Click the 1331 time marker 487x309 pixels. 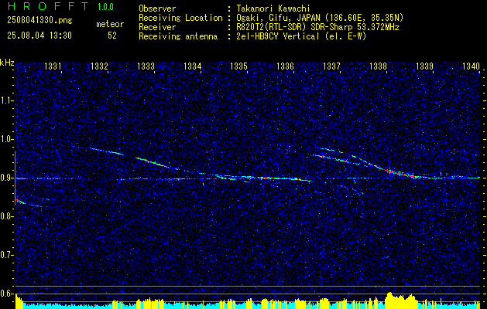point(53,66)
